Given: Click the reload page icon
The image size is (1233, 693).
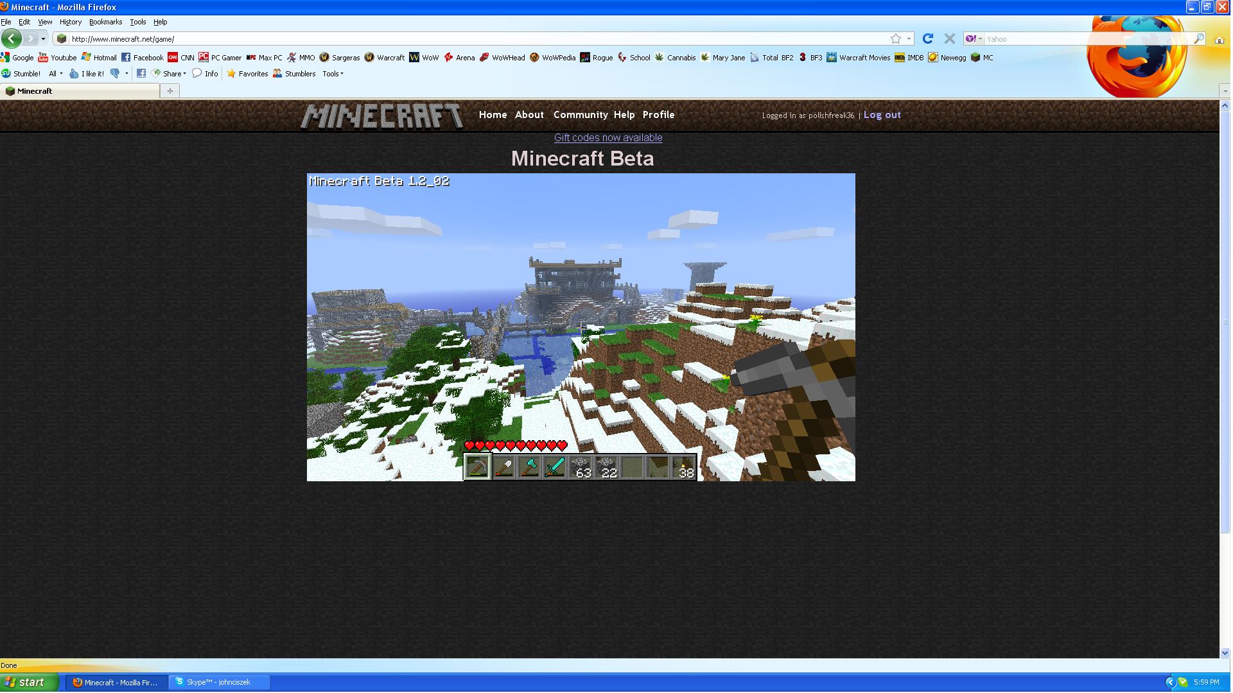Looking at the screenshot, I should (927, 38).
